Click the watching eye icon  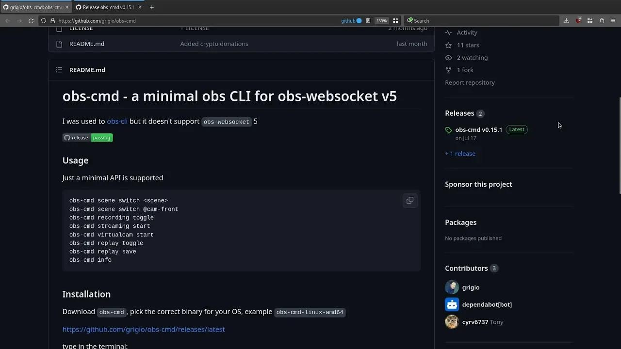click(448, 57)
